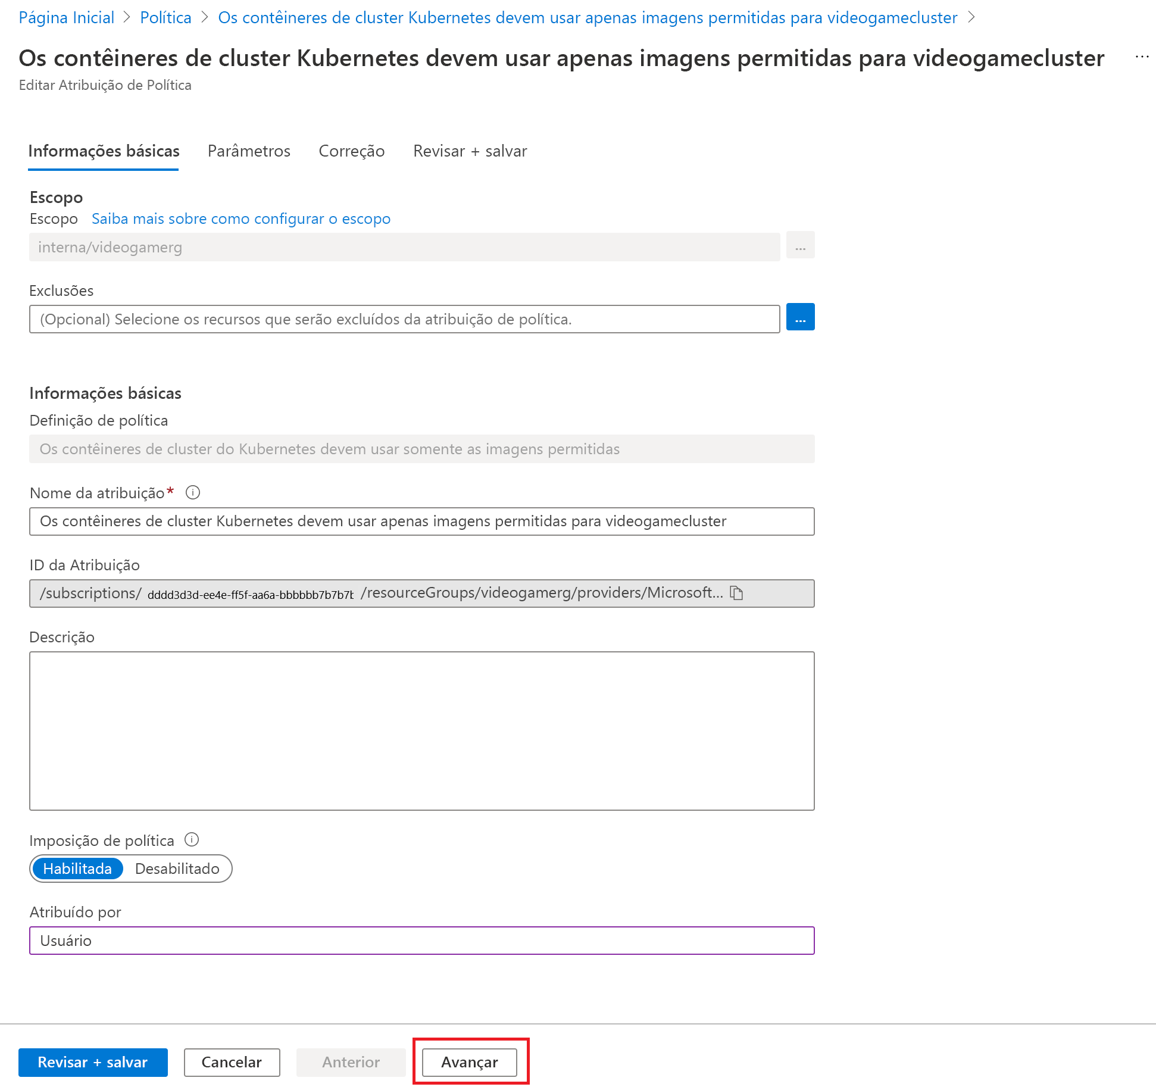Edit the Nome da atribuição text field
1156x1087 pixels.
[x=421, y=521]
